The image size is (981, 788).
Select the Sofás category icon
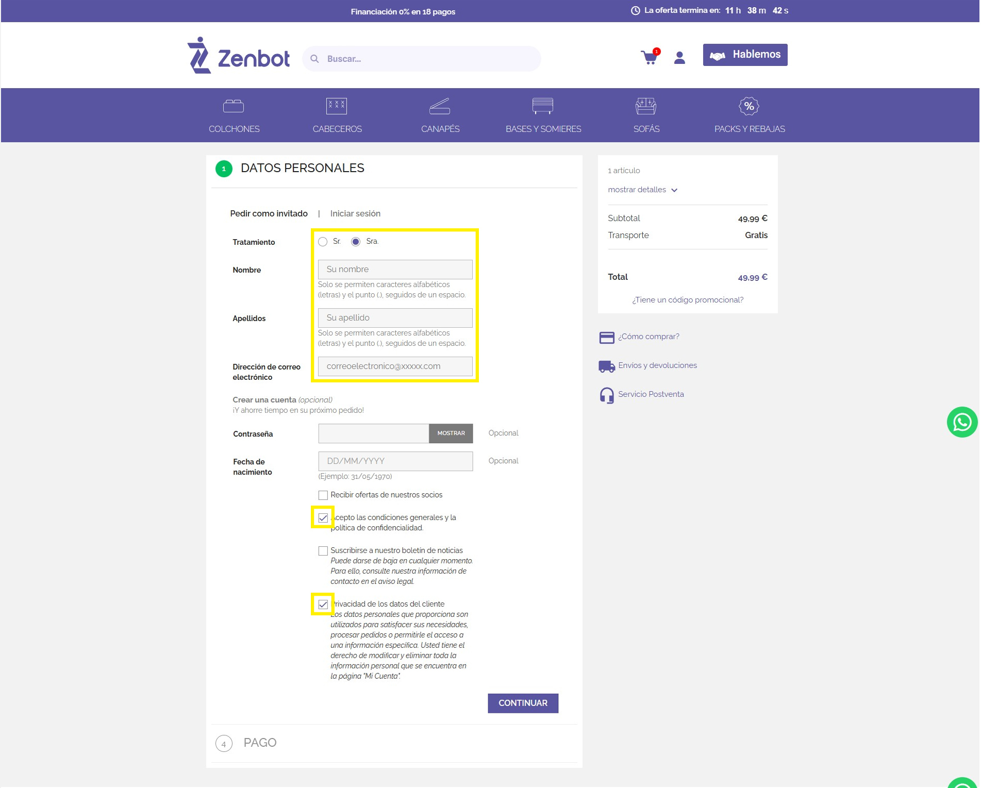coord(645,106)
